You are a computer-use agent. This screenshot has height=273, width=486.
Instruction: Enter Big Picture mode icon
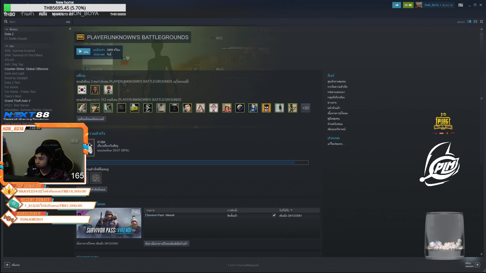point(461,5)
